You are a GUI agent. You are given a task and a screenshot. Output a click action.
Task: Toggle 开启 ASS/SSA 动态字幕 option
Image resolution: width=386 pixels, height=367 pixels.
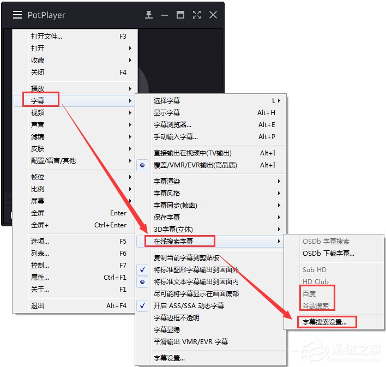[211, 306]
